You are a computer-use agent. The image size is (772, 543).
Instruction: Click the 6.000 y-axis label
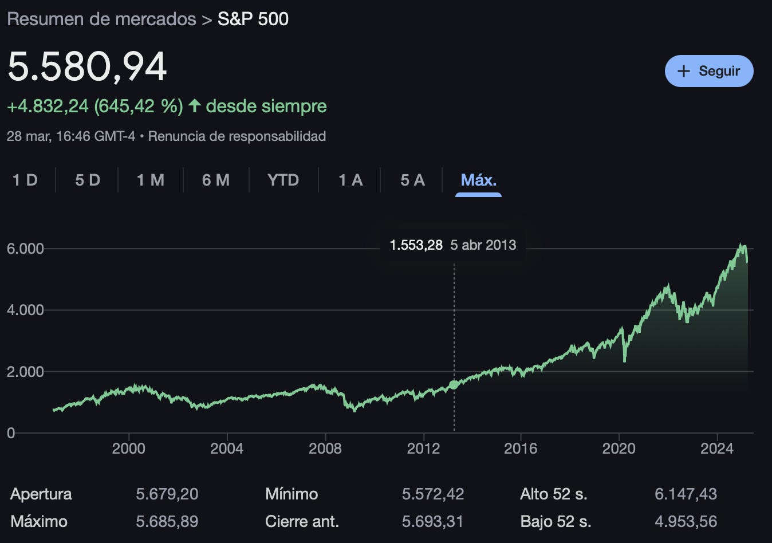pyautogui.click(x=25, y=249)
